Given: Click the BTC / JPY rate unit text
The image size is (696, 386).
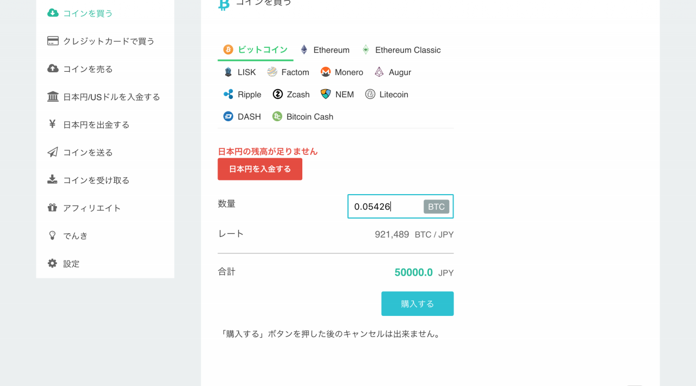Looking at the screenshot, I should [434, 235].
